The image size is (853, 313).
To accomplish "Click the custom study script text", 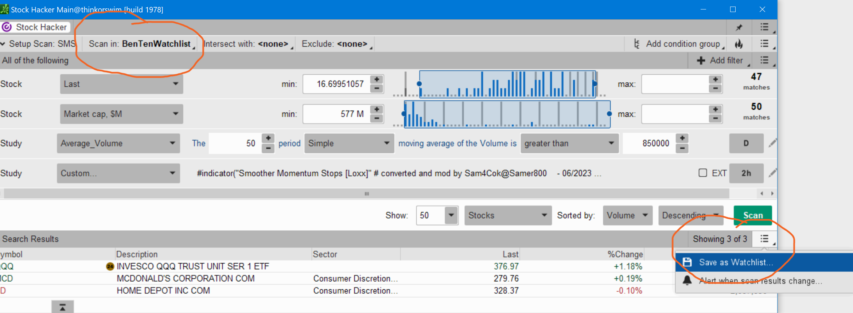I will (x=399, y=173).
